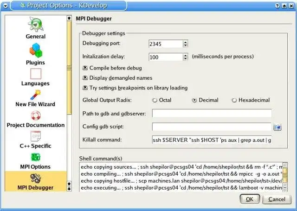
Task: Toggle Display demangled names checkbox
Action: pyautogui.click(x=85, y=78)
